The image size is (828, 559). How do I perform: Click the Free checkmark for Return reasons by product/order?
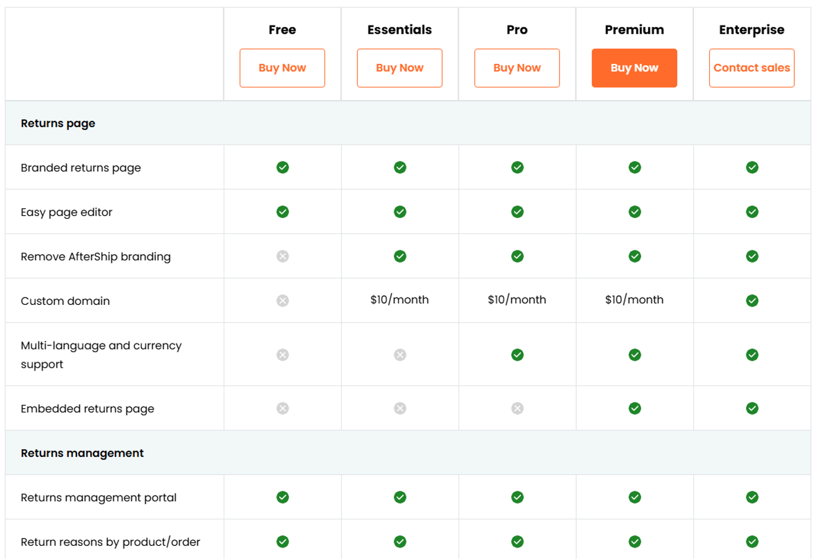pos(283,542)
